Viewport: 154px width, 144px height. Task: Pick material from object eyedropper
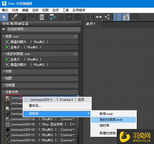pyautogui.click(x=14, y=17)
